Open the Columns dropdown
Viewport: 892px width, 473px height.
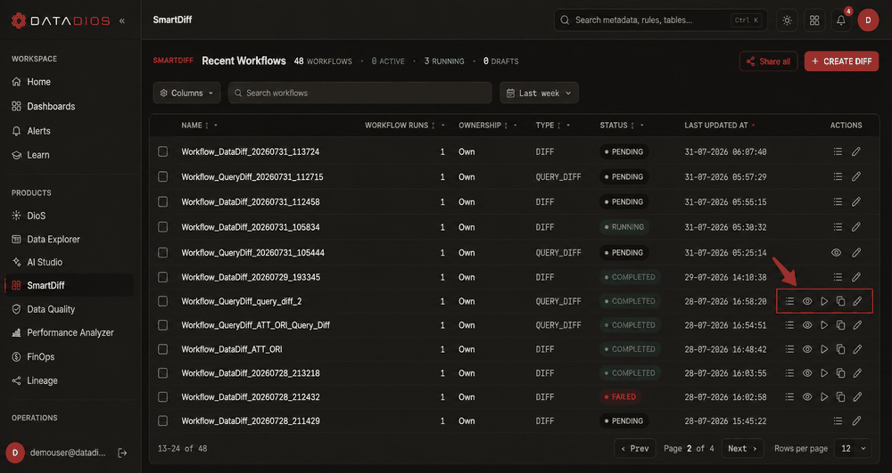click(186, 93)
